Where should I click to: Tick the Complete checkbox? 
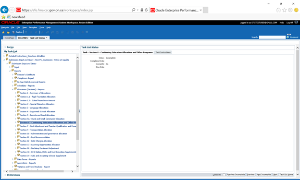coord(224,175)
